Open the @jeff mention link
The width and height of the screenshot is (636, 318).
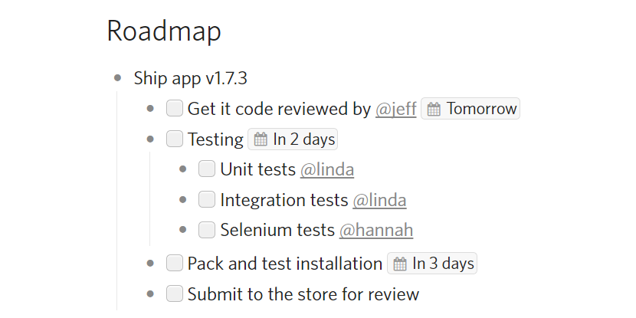pyautogui.click(x=395, y=109)
